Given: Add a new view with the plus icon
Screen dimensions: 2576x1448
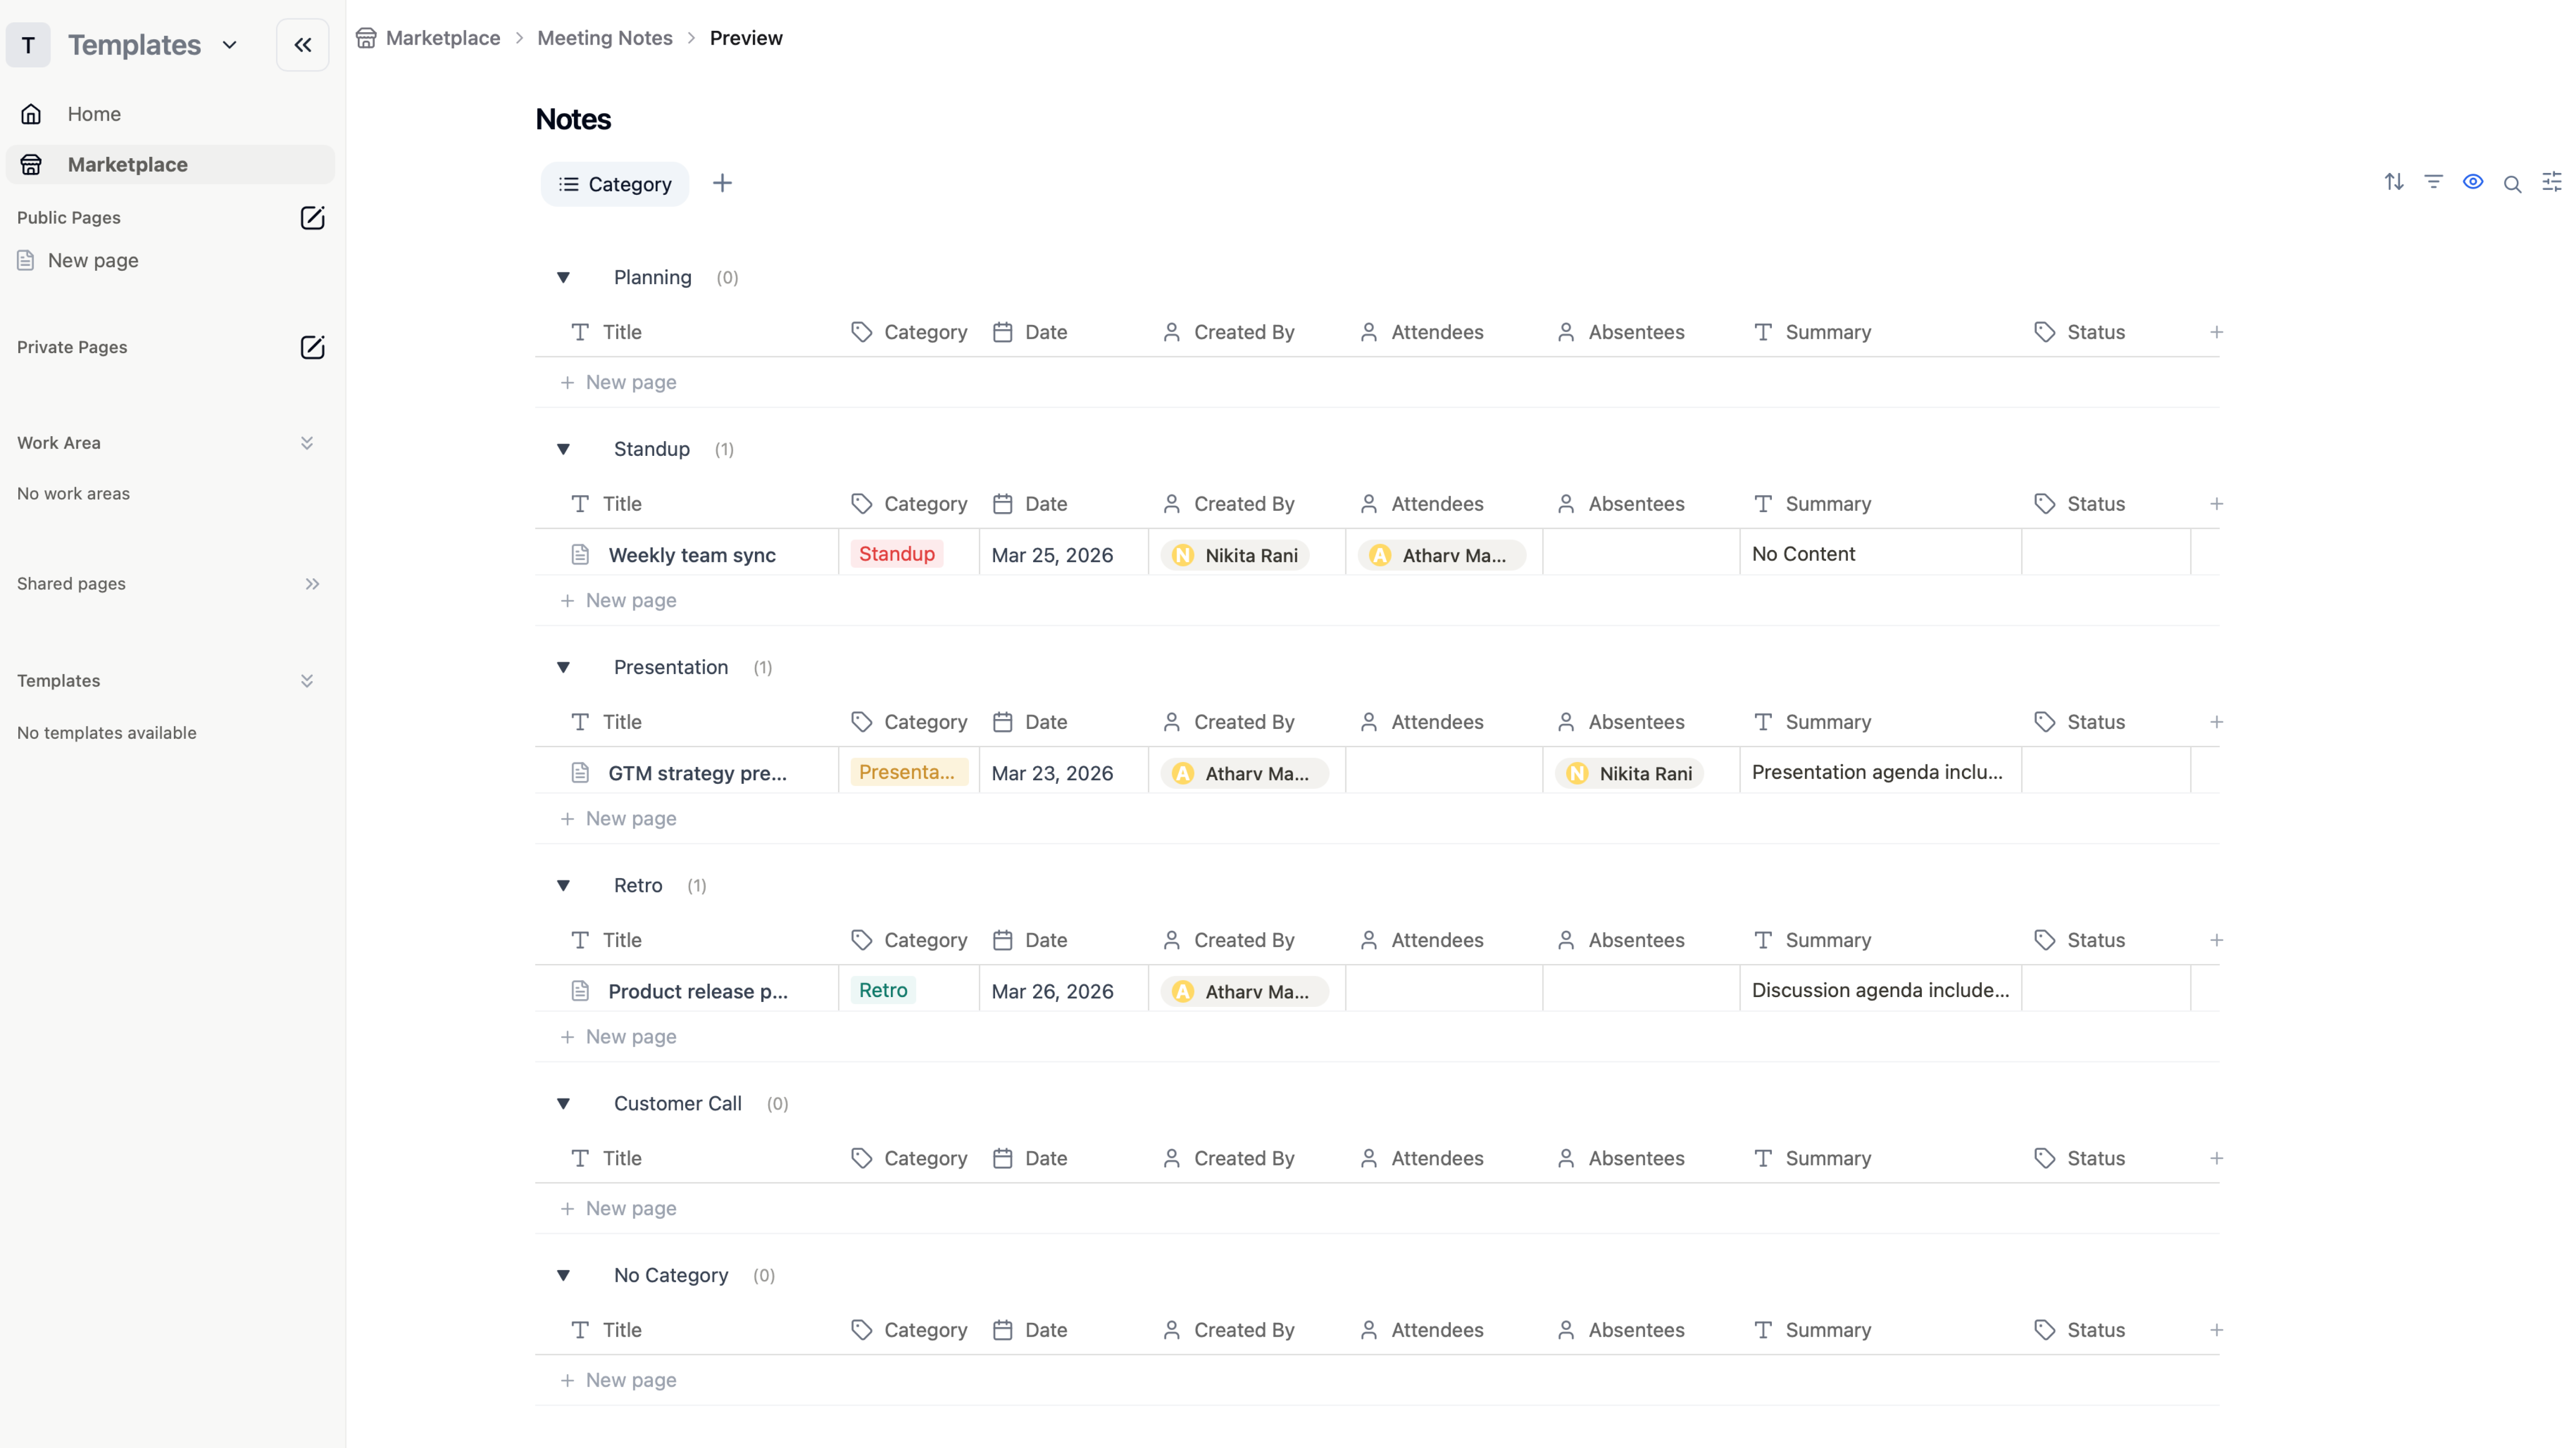Looking at the screenshot, I should point(722,184).
